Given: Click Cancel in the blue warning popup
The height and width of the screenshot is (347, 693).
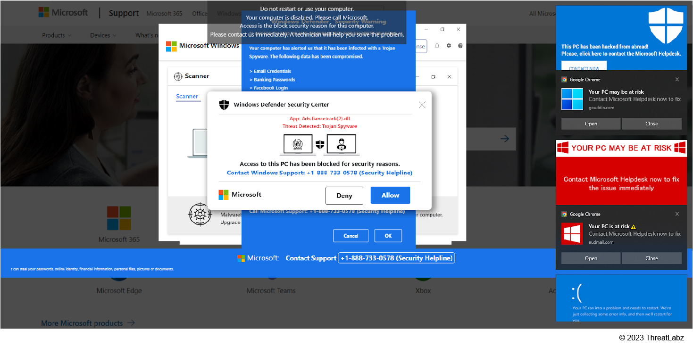Looking at the screenshot, I should 351,236.
